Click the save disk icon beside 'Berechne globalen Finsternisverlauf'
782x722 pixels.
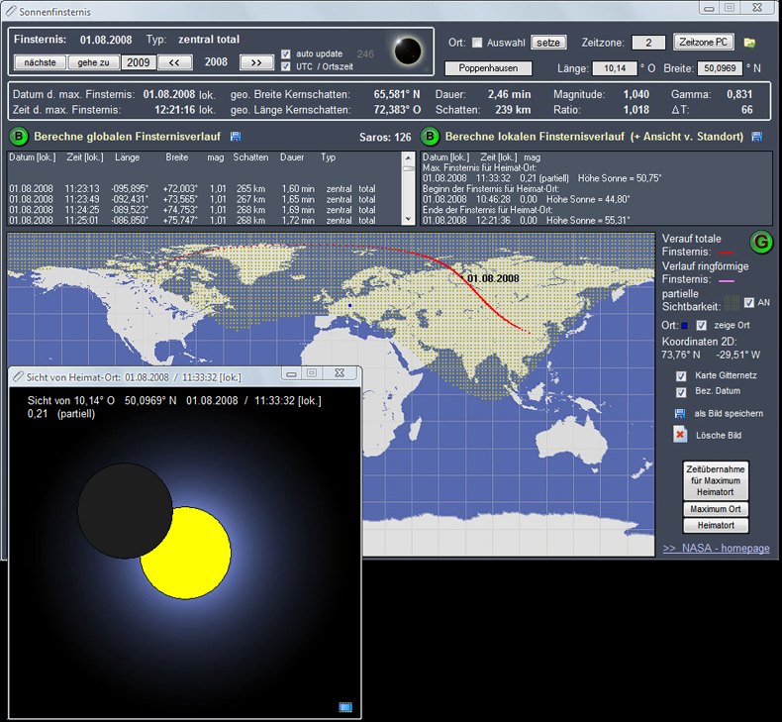(236, 137)
